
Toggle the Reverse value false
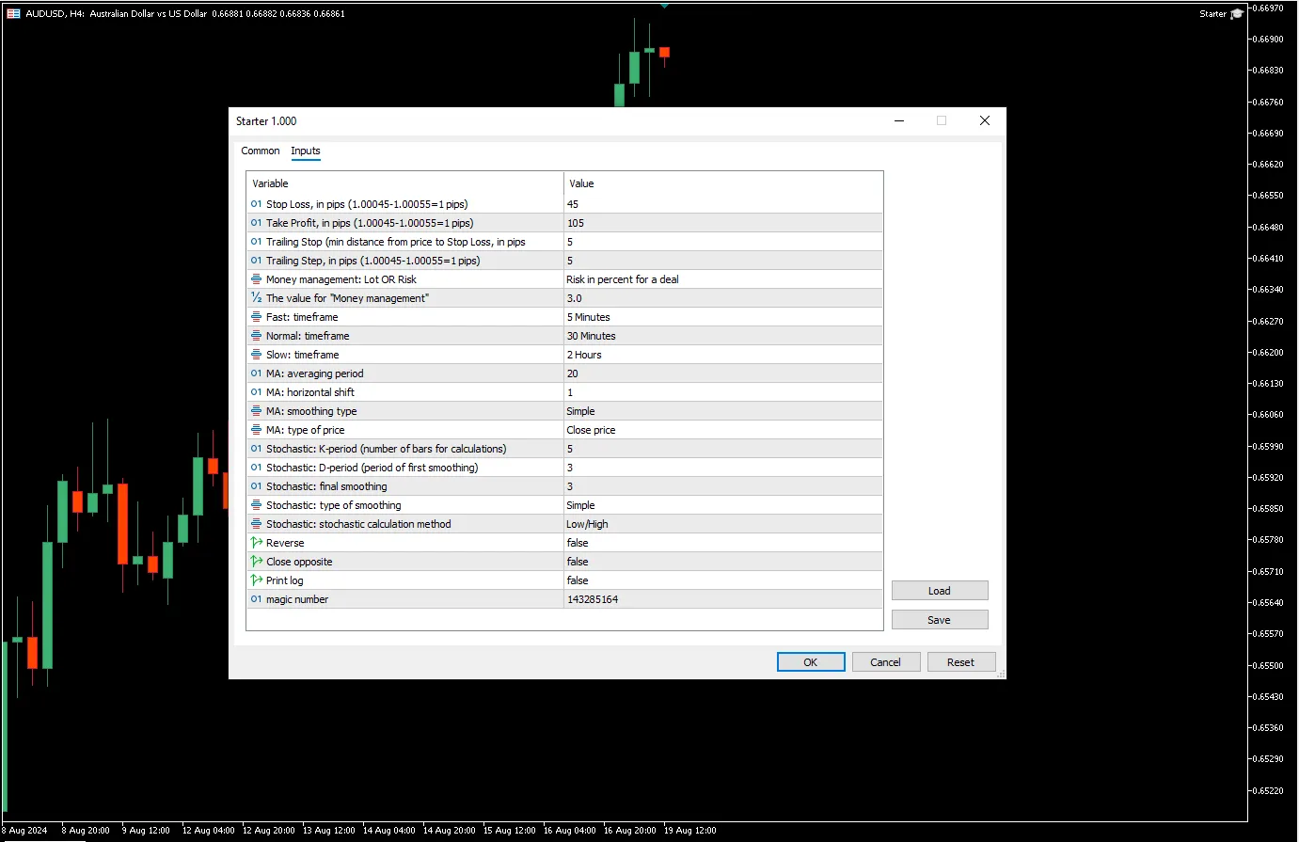[x=578, y=543]
